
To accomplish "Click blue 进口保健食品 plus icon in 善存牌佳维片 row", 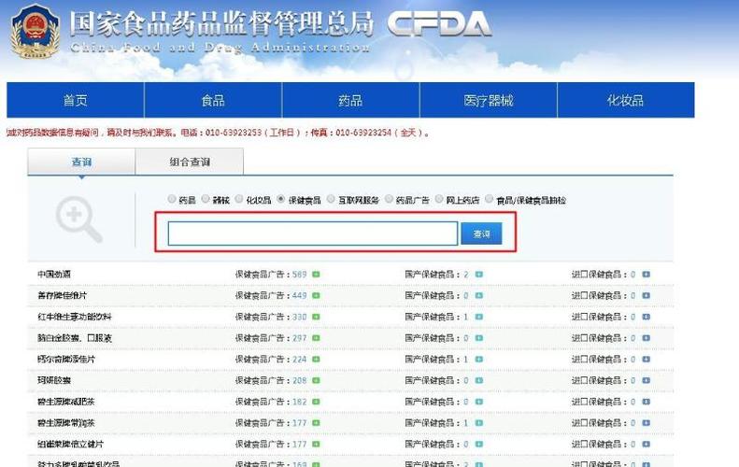I will pos(647,295).
